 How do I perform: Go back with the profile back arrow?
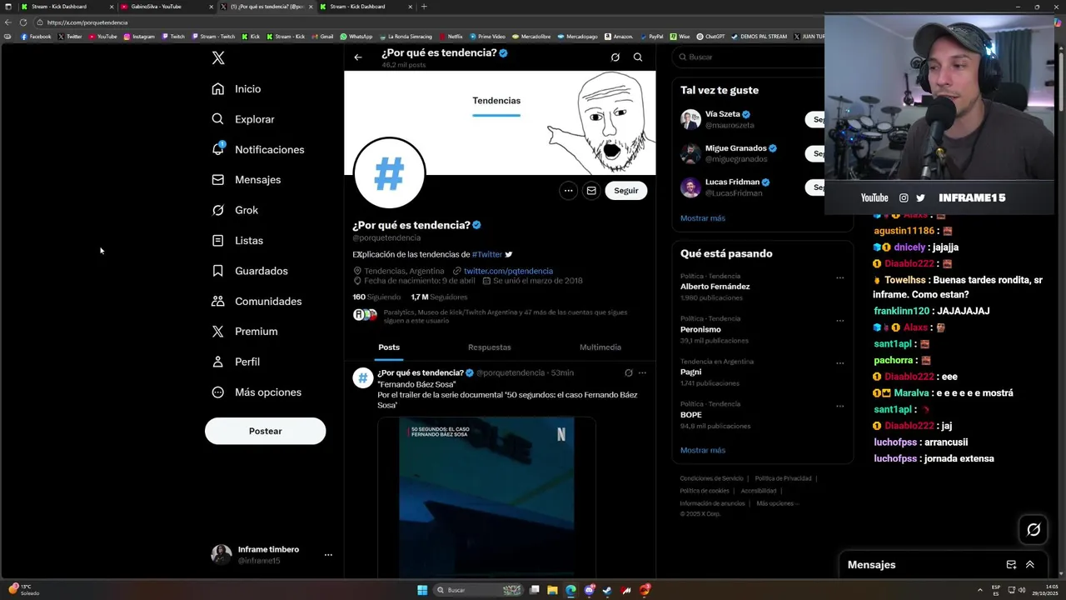[358, 57]
